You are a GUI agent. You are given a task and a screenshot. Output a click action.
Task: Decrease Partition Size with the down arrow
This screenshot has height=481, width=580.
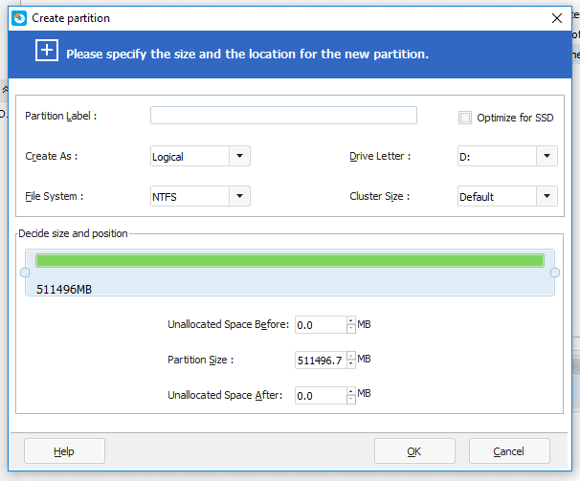pyautogui.click(x=350, y=364)
